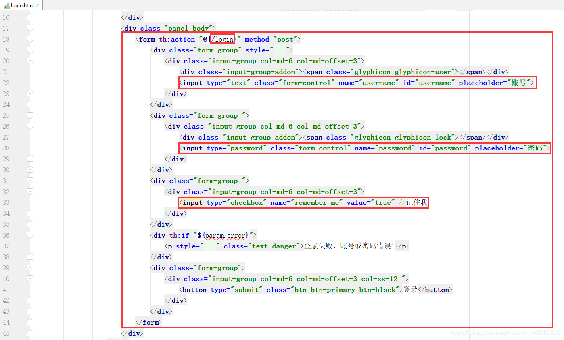
Task: Collapse the fold marker on line 25
Action: [30, 115]
